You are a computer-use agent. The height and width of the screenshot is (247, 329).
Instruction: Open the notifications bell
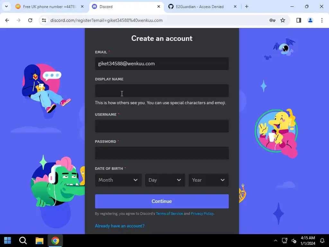[322, 241]
